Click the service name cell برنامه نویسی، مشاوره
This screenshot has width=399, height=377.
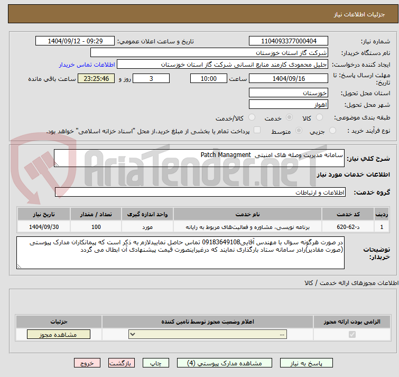coord(248,227)
